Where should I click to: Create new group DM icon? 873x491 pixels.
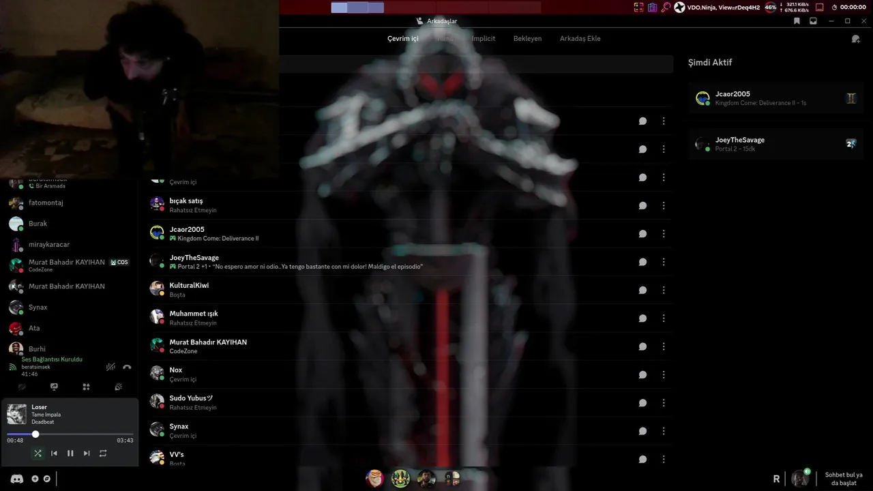pyautogui.click(x=855, y=39)
